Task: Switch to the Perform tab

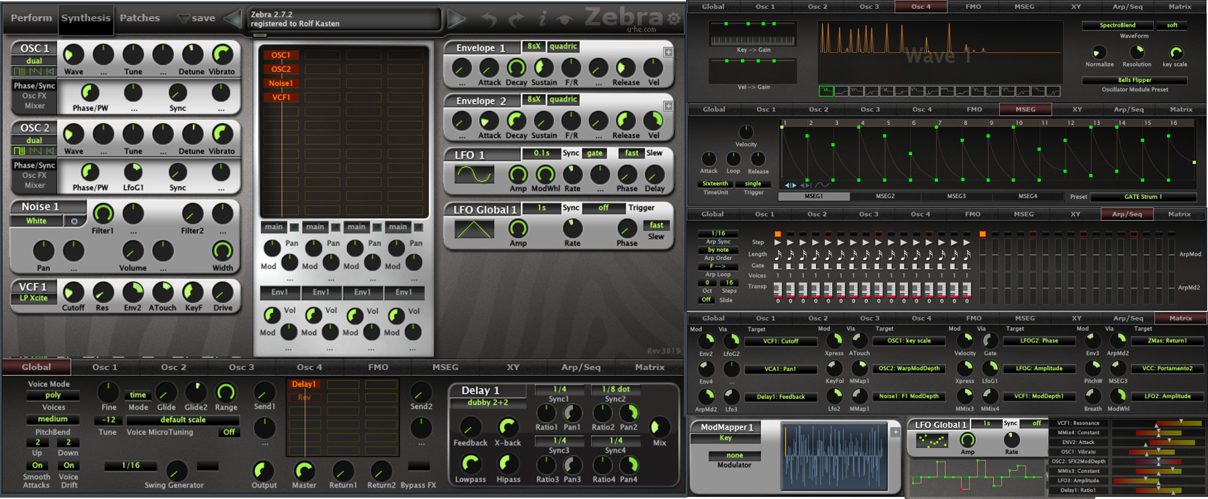Action: pyautogui.click(x=31, y=18)
